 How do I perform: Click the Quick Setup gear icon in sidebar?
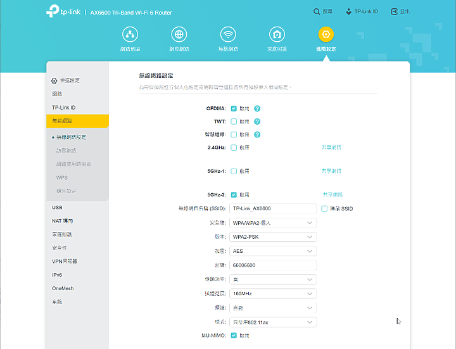tap(54, 81)
